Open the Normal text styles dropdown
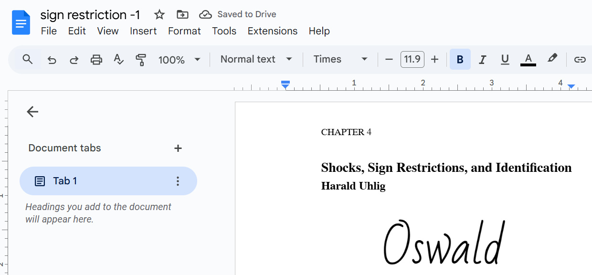Screen dimensions: 592x275 click(x=255, y=59)
